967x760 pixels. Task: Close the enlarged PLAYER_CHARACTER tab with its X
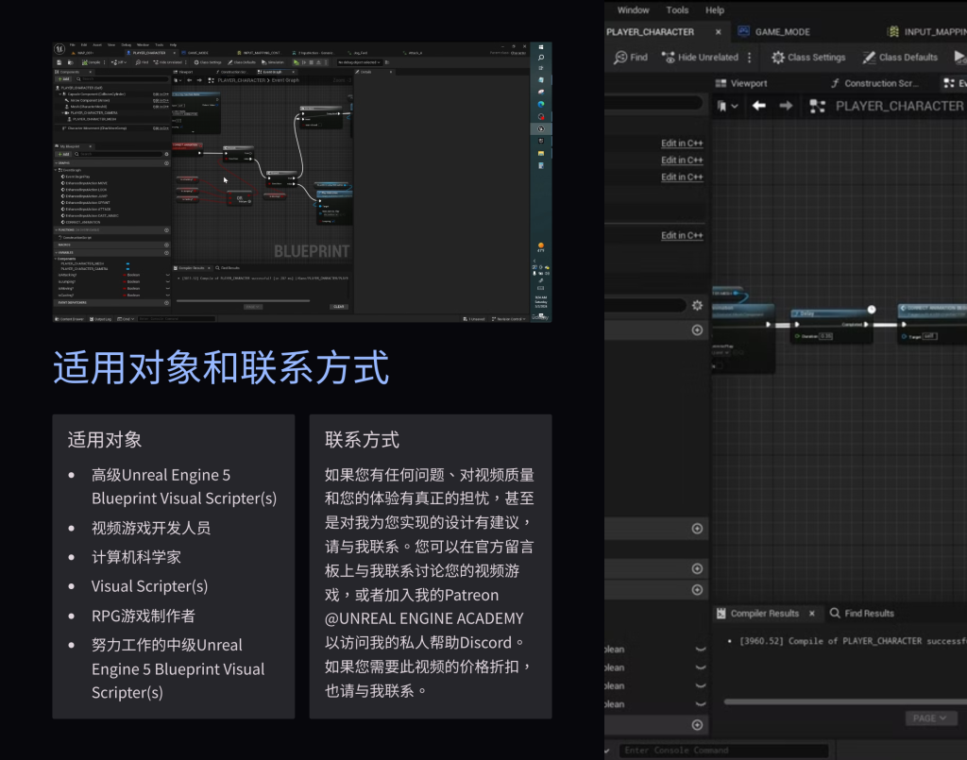click(718, 32)
